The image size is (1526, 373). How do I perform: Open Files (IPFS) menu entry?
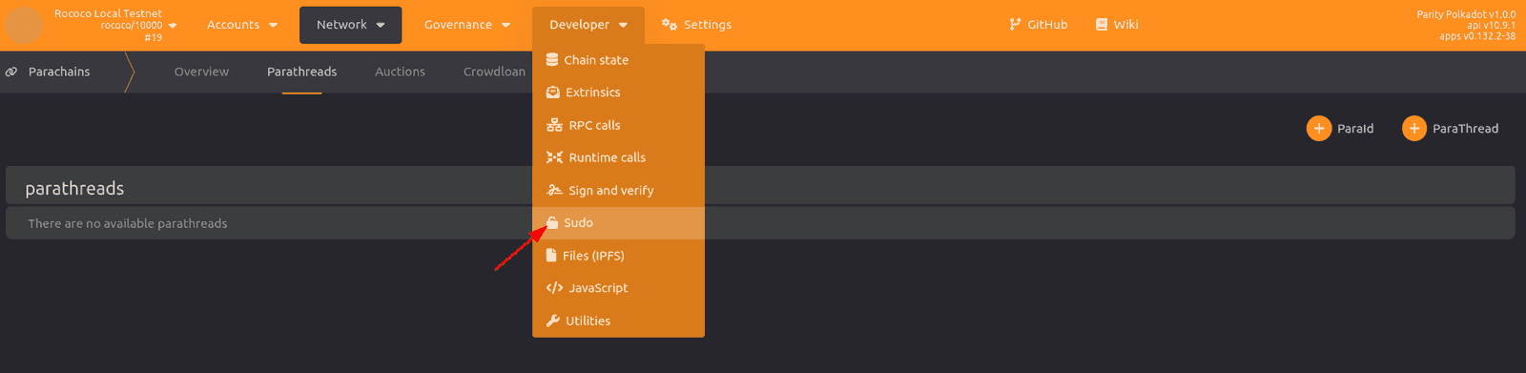618,256
